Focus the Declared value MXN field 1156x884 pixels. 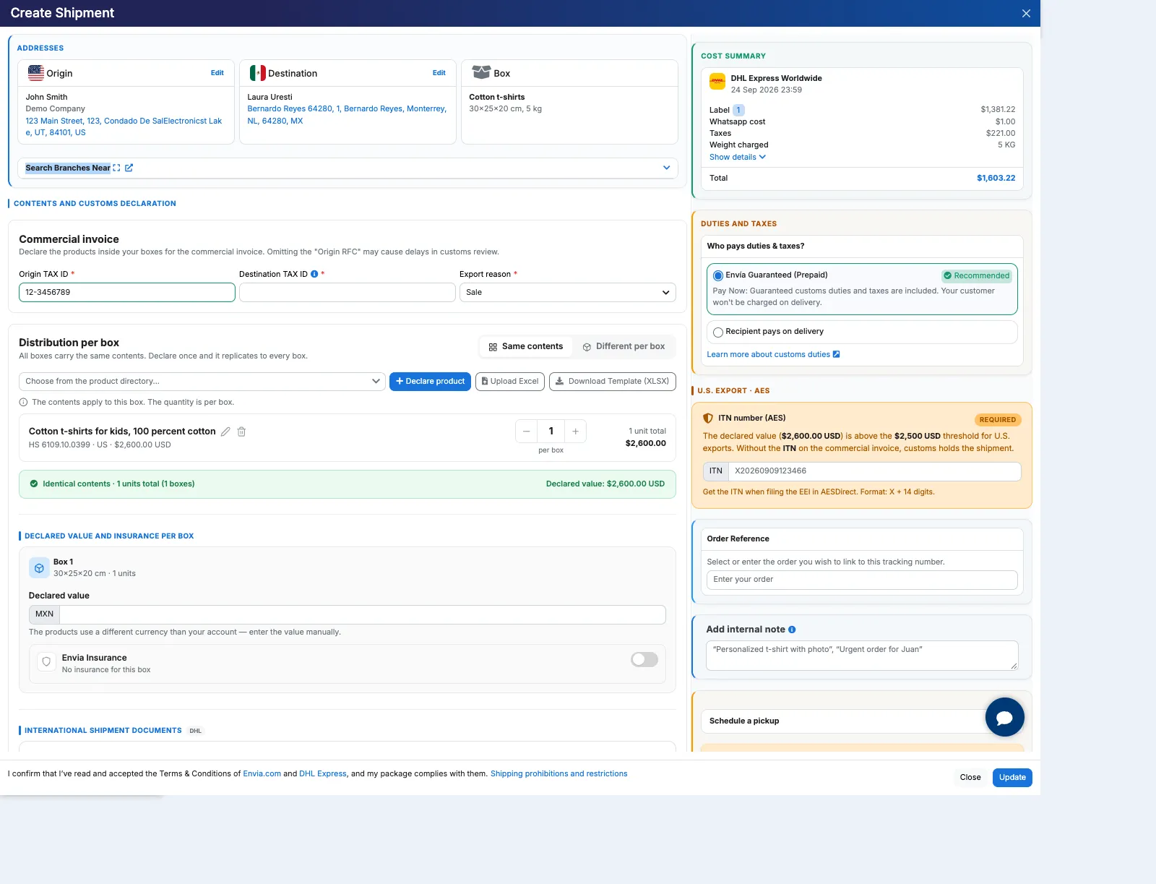(x=363, y=614)
